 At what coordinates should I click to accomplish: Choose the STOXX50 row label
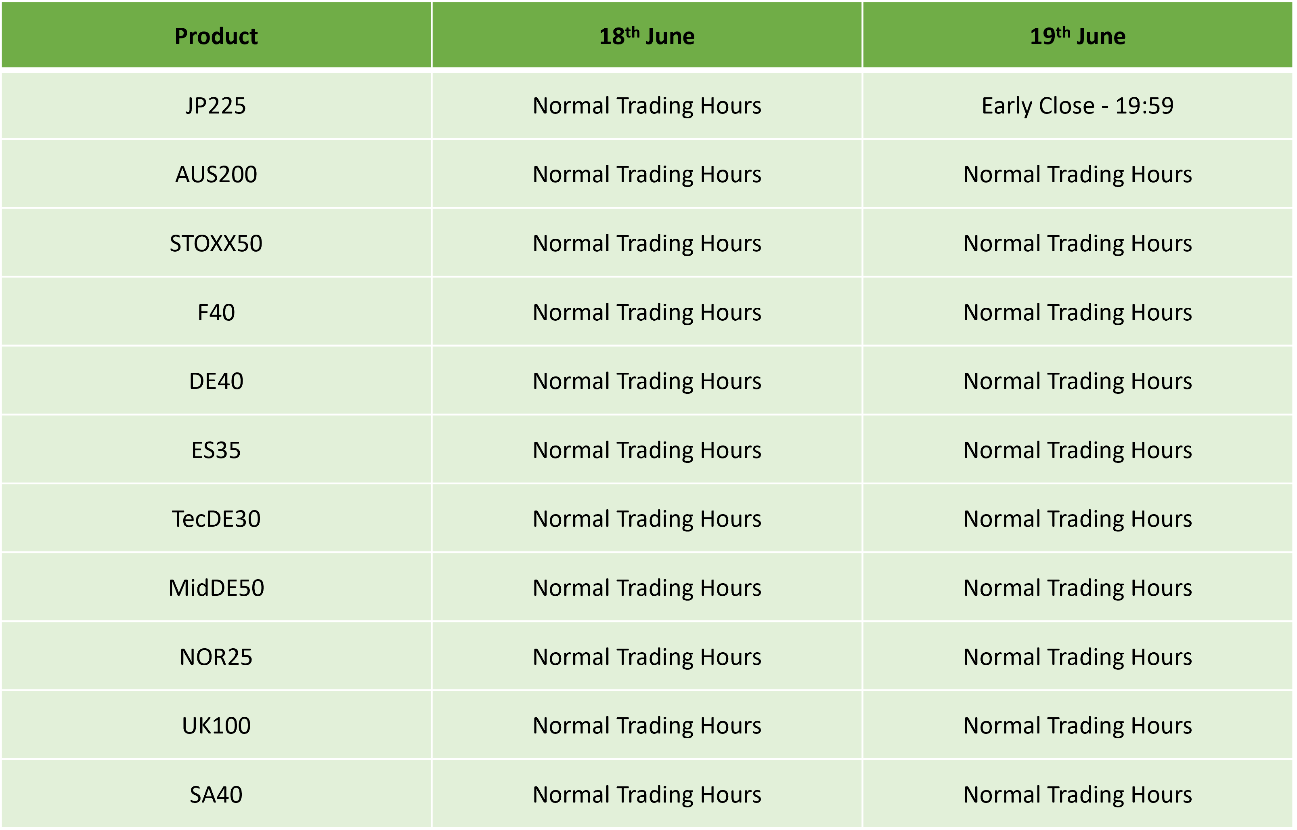pyautogui.click(x=216, y=244)
